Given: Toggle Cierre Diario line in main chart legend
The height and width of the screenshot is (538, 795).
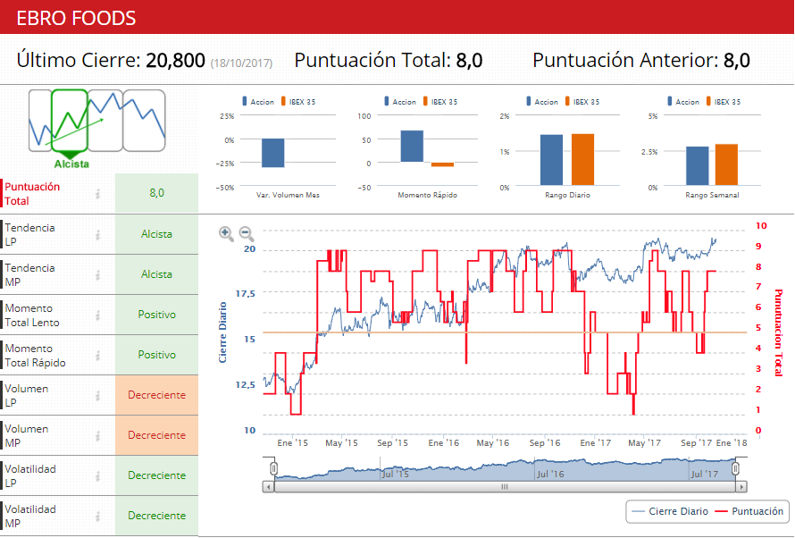Looking at the screenshot, I should [x=670, y=511].
